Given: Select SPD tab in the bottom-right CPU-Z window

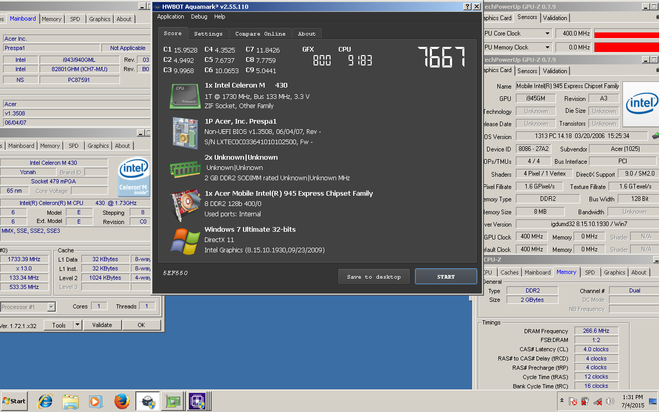Looking at the screenshot, I should [x=590, y=272].
